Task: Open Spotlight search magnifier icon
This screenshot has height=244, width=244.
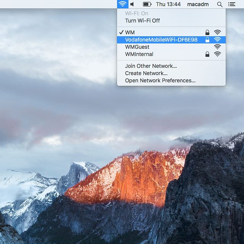Action: point(220,4)
